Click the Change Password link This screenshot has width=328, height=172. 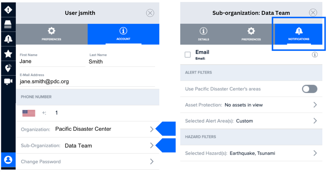coord(41,162)
